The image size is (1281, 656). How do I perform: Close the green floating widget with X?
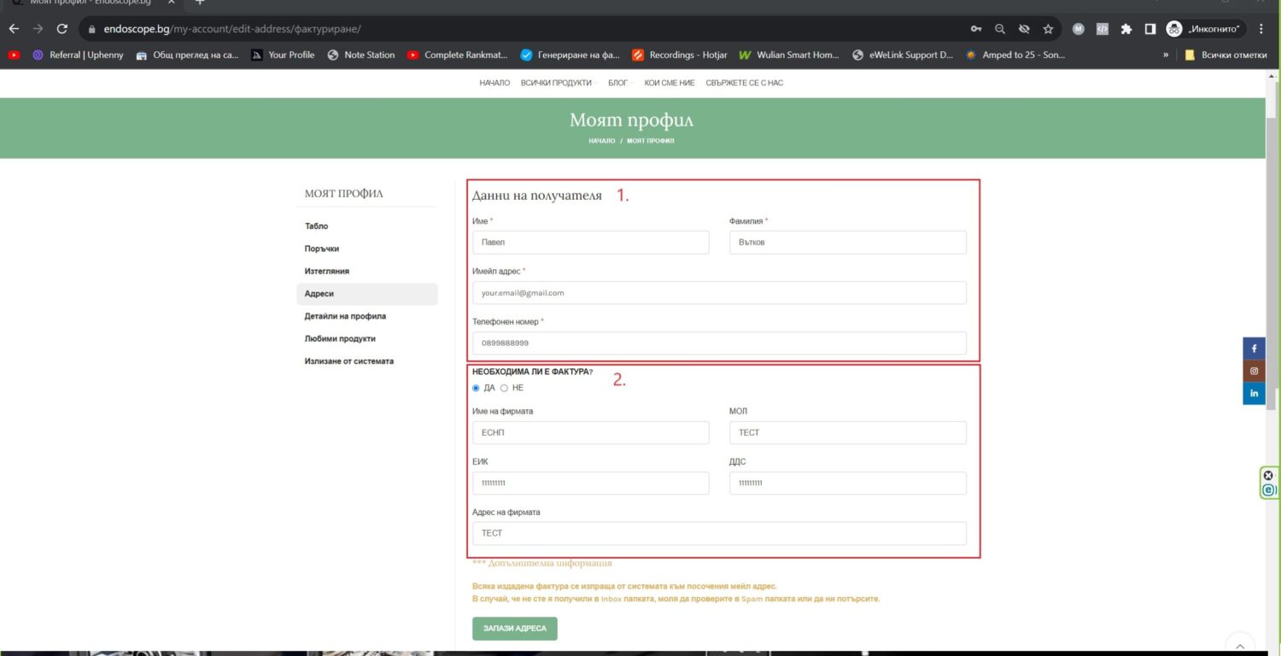click(1268, 476)
